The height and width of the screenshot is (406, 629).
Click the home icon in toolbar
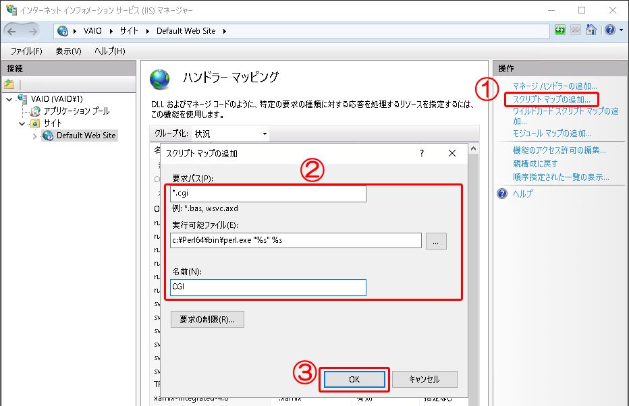591,30
